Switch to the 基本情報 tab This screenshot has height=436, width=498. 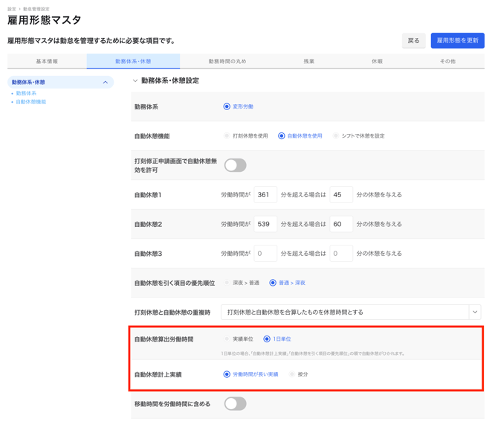pyautogui.click(x=47, y=62)
